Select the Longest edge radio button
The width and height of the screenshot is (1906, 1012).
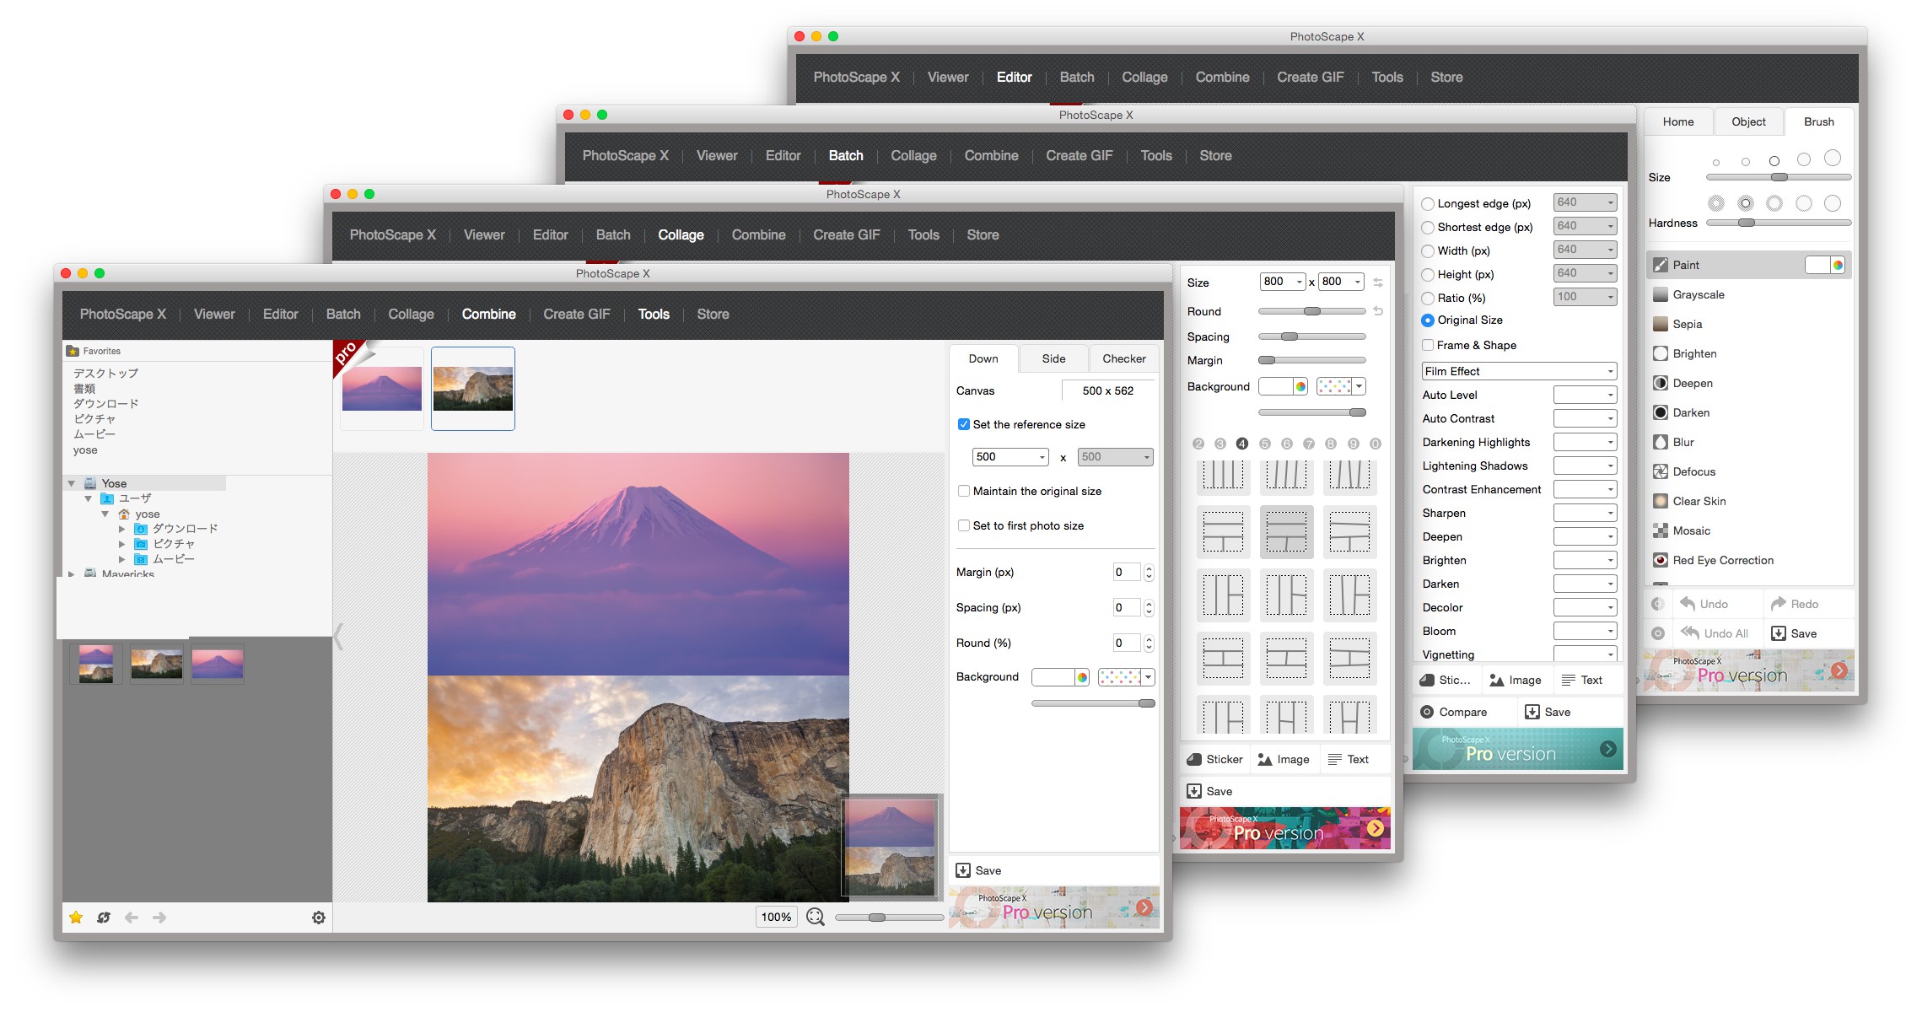[1428, 203]
